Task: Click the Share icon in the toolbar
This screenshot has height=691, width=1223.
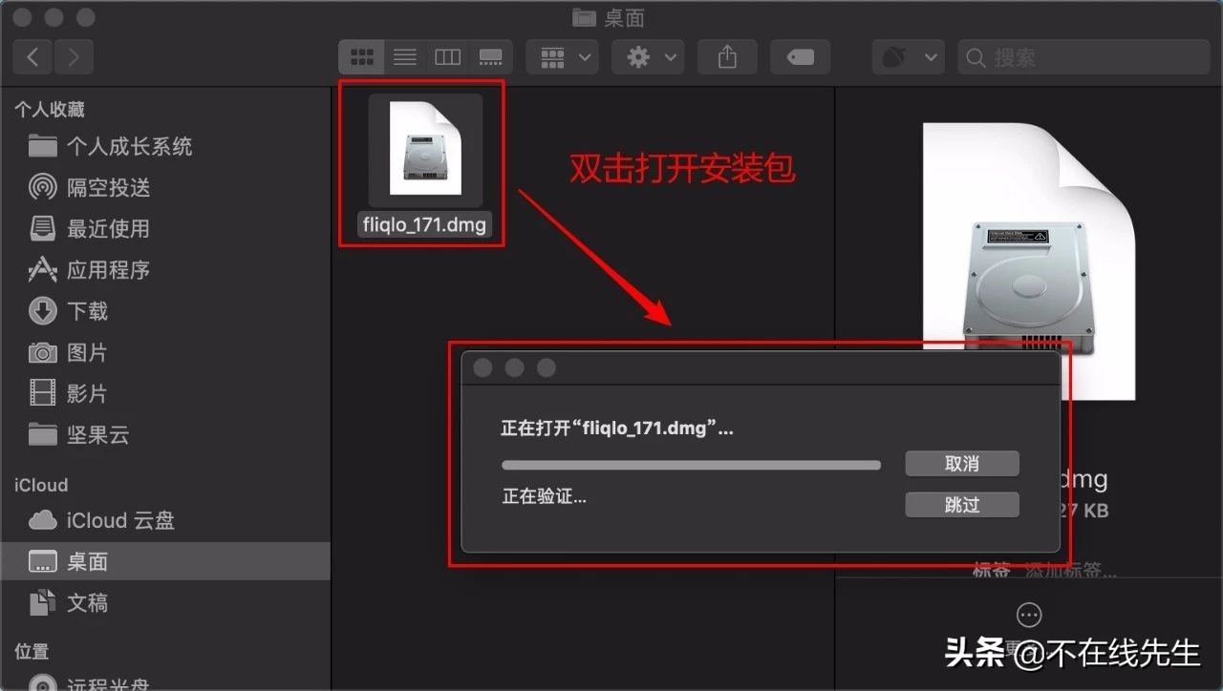Action: click(x=727, y=56)
